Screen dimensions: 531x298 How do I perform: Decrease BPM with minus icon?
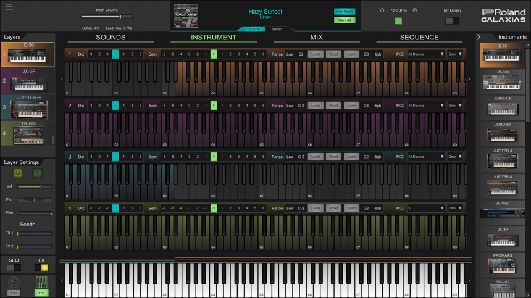[x=382, y=10]
